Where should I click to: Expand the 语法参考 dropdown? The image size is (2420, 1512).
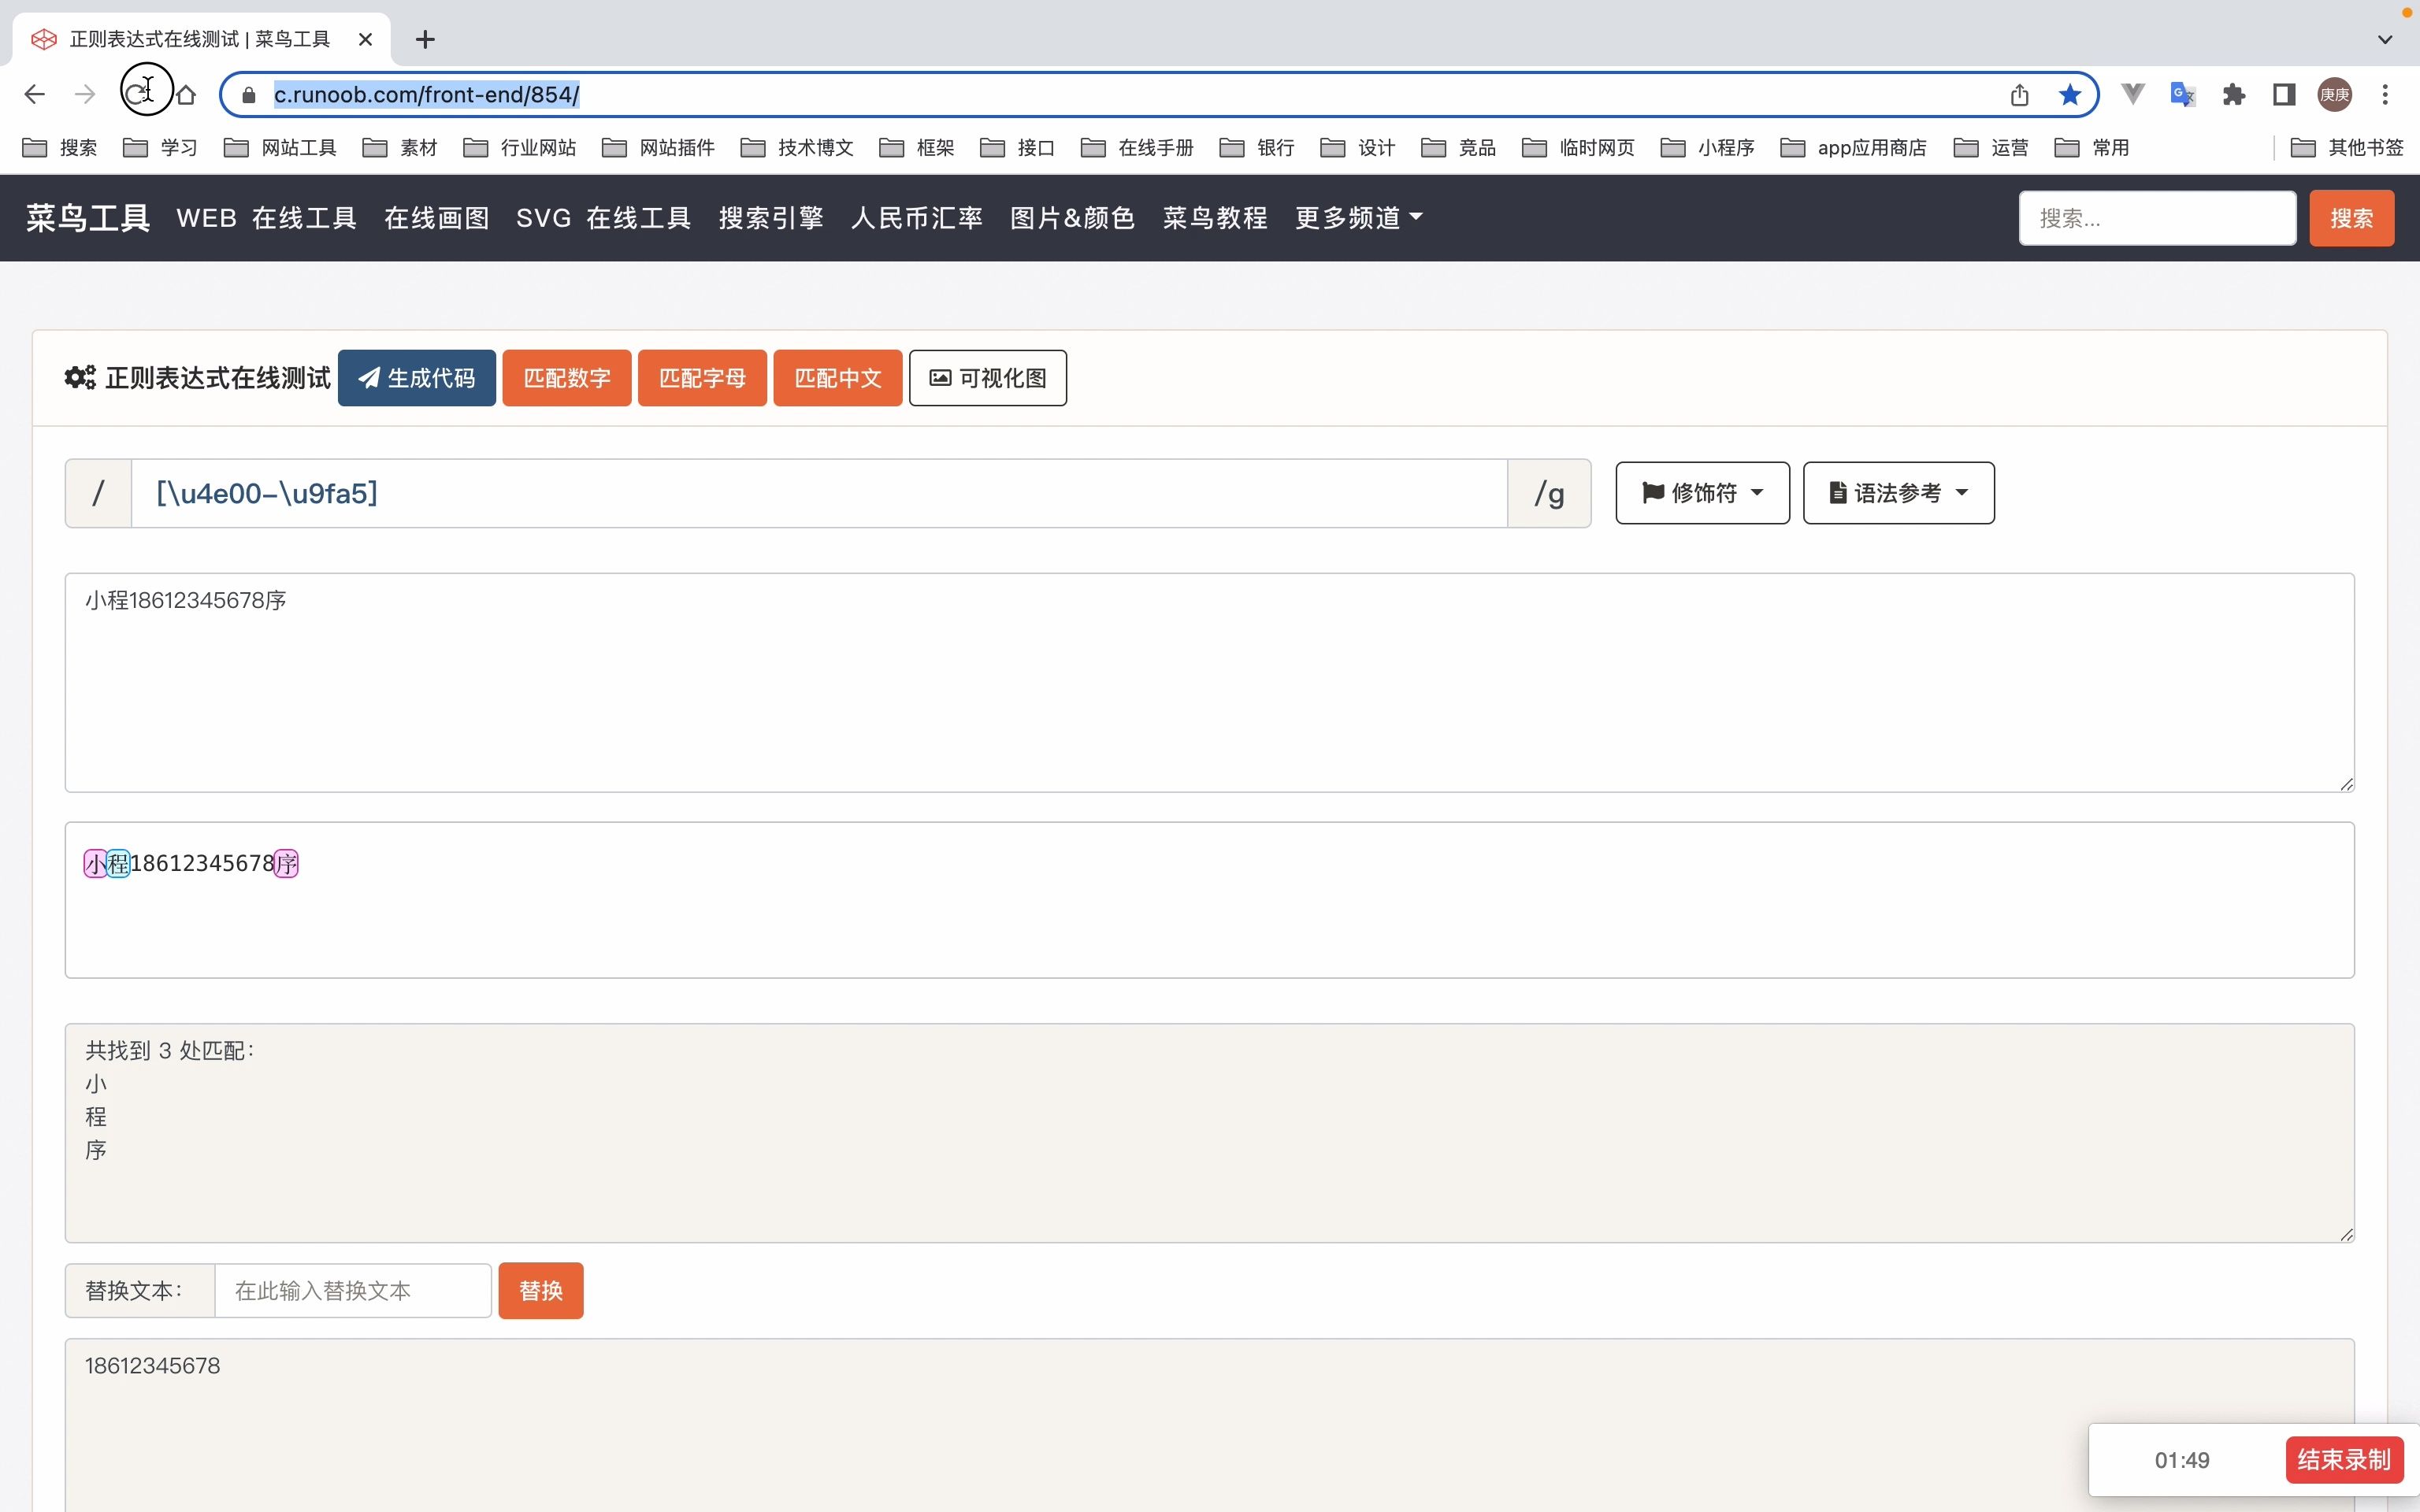coord(1897,493)
